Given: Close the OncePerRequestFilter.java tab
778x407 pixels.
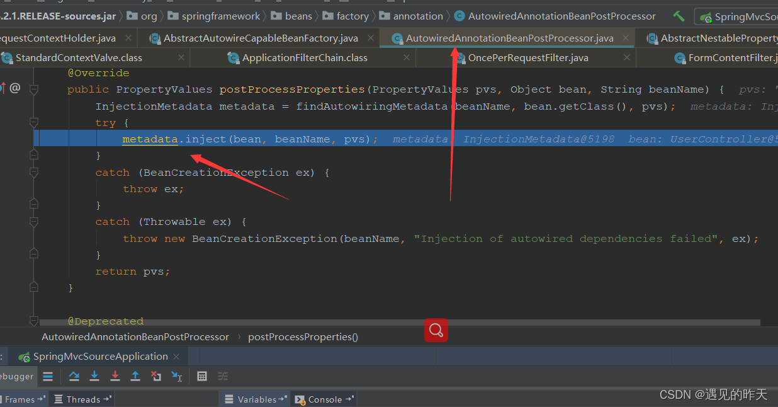Looking at the screenshot, I should pyautogui.click(x=627, y=57).
